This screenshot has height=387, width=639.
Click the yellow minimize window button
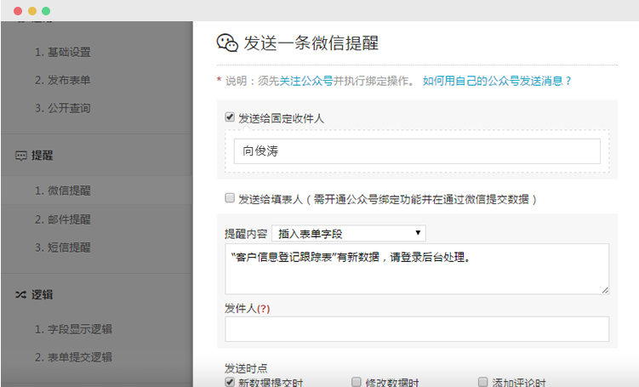(x=31, y=11)
